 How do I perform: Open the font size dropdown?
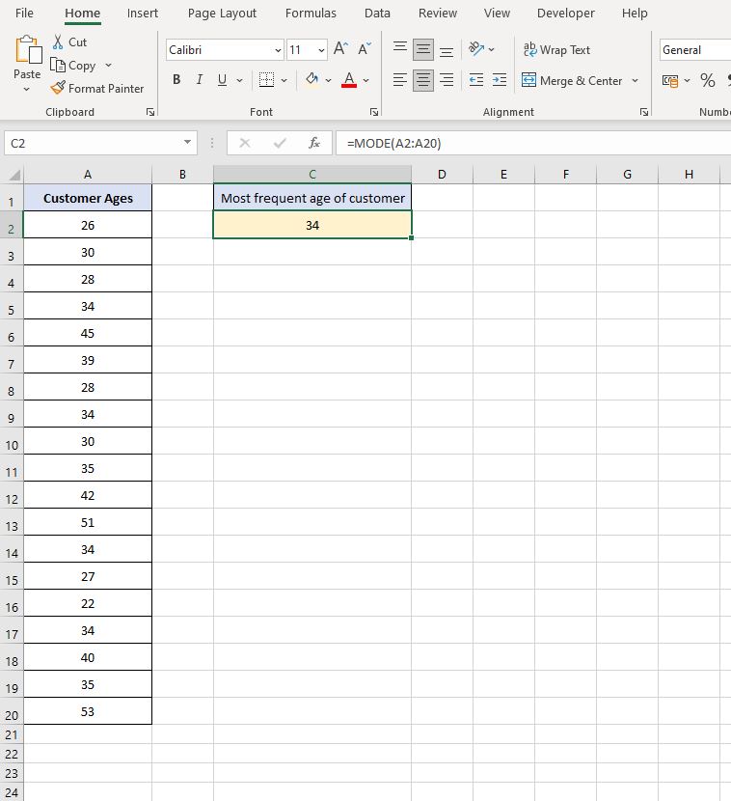click(x=321, y=50)
